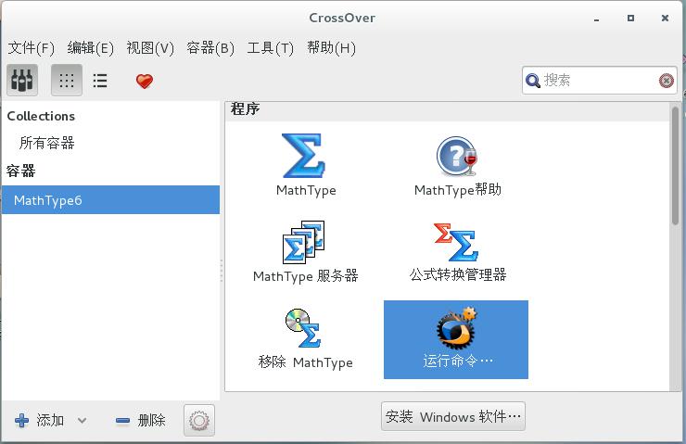Image resolution: width=686 pixels, height=444 pixels.
Task: Click the red heart favorites icon
Action: (145, 81)
